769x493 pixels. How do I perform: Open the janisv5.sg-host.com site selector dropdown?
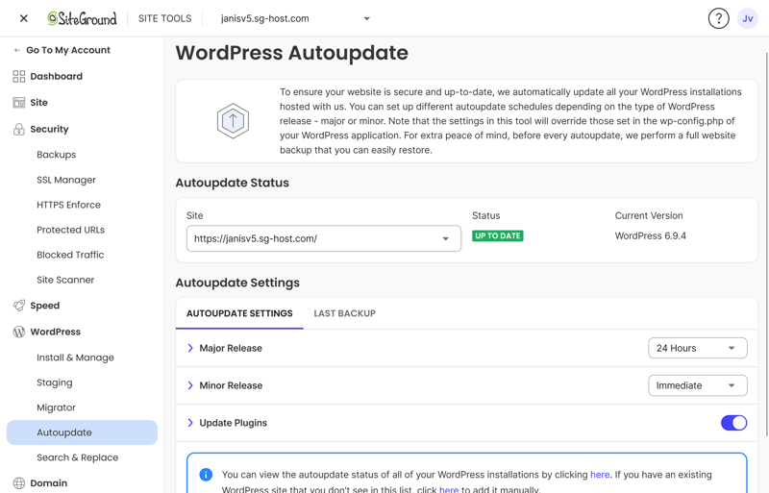295,18
